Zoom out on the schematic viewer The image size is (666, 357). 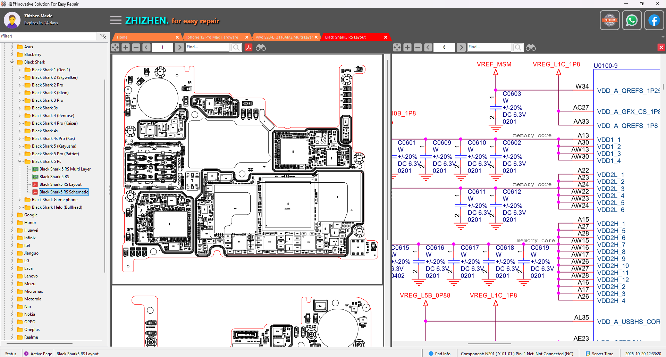tap(418, 47)
